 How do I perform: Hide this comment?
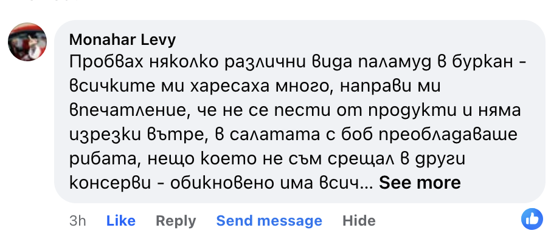pos(359,221)
